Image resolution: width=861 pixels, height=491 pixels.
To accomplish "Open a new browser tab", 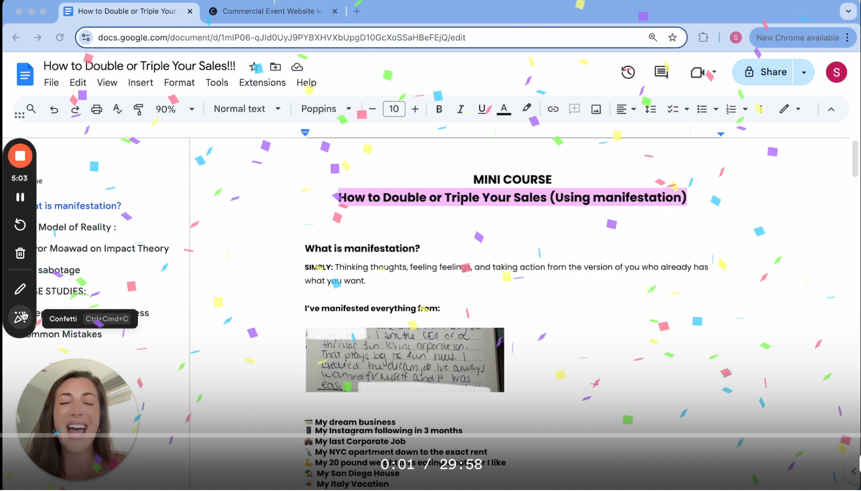I will [x=357, y=11].
